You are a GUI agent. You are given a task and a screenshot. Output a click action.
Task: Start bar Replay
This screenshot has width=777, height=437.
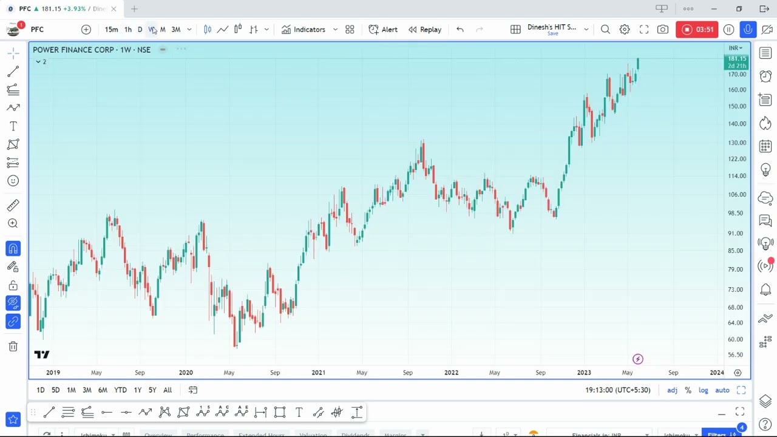[x=424, y=29]
